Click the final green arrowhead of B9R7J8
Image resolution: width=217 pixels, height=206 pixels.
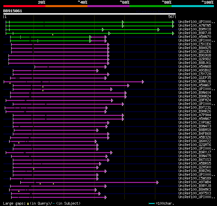pyautogui.click(x=173, y=33)
